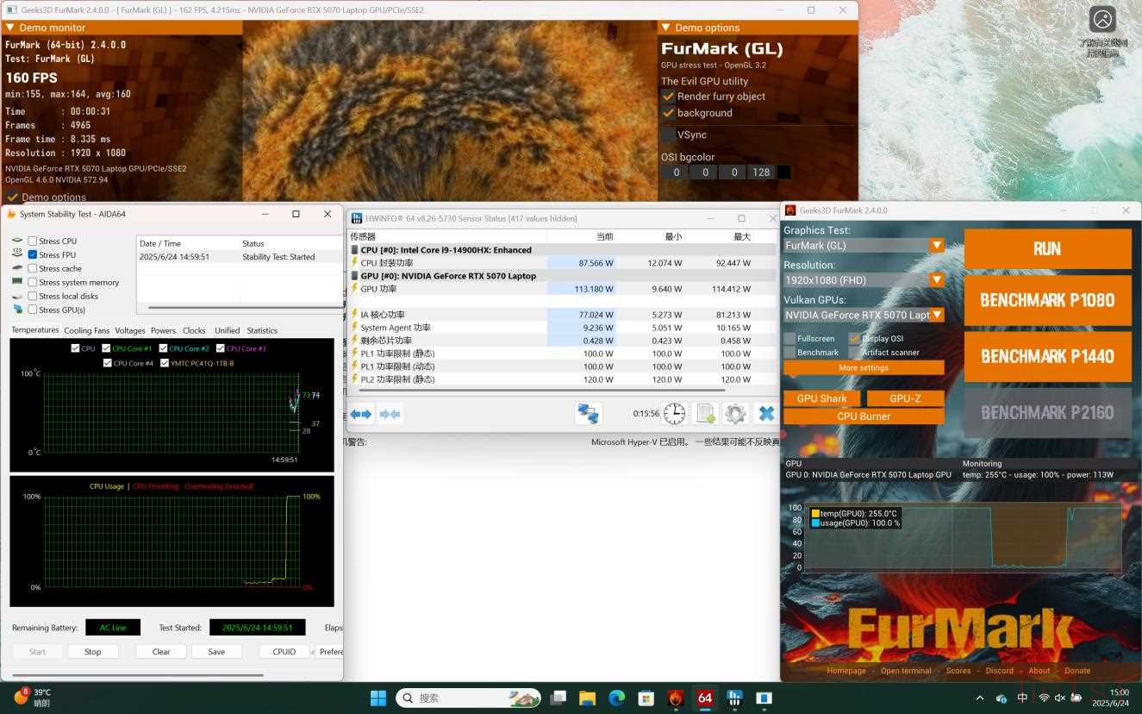Enable the Stress CPU checkbox
The height and width of the screenshot is (714, 1142).
click(33, 241)
